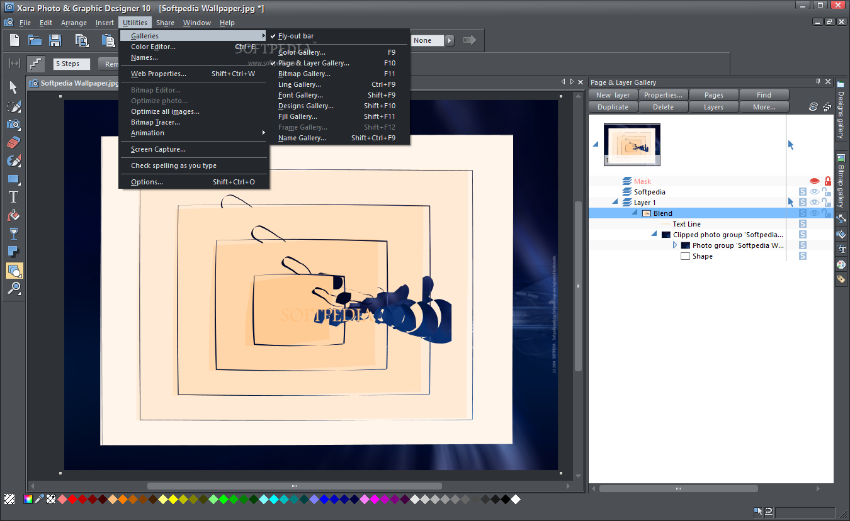Click the Copy icon in toolbar
The width and height of the screenshot is (850, 521).
coord(82,41)
